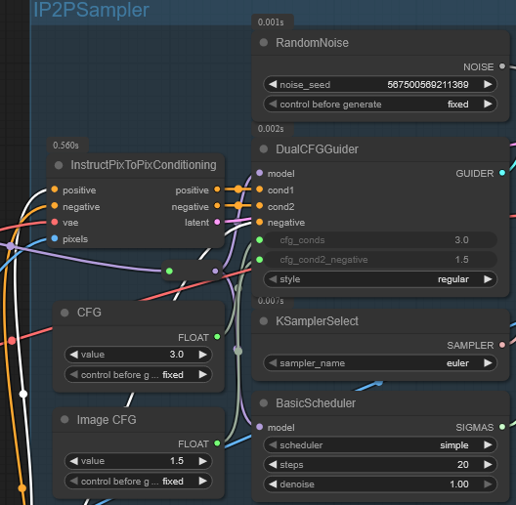Screen dimensions: 516x505
Task: Increase steps with right arrow
Action: pos(488,465)
